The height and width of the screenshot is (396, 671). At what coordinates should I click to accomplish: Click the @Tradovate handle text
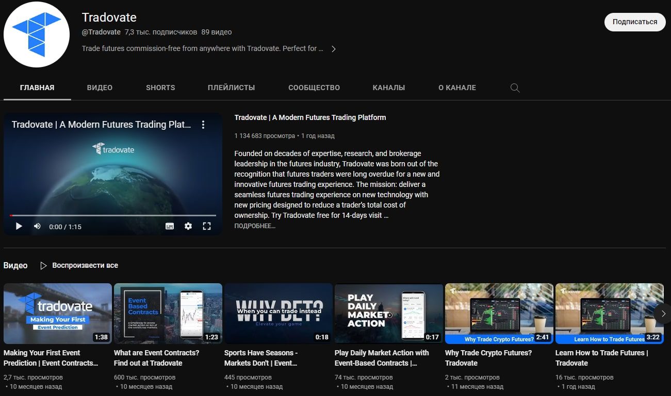[x=101, y=32]
